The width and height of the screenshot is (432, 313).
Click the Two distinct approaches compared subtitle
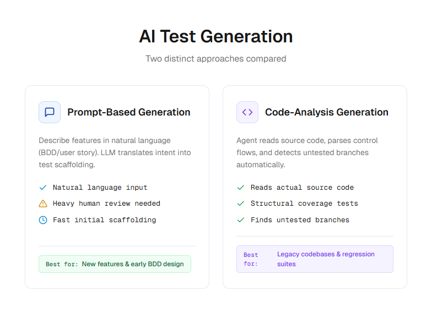point(216,58)
